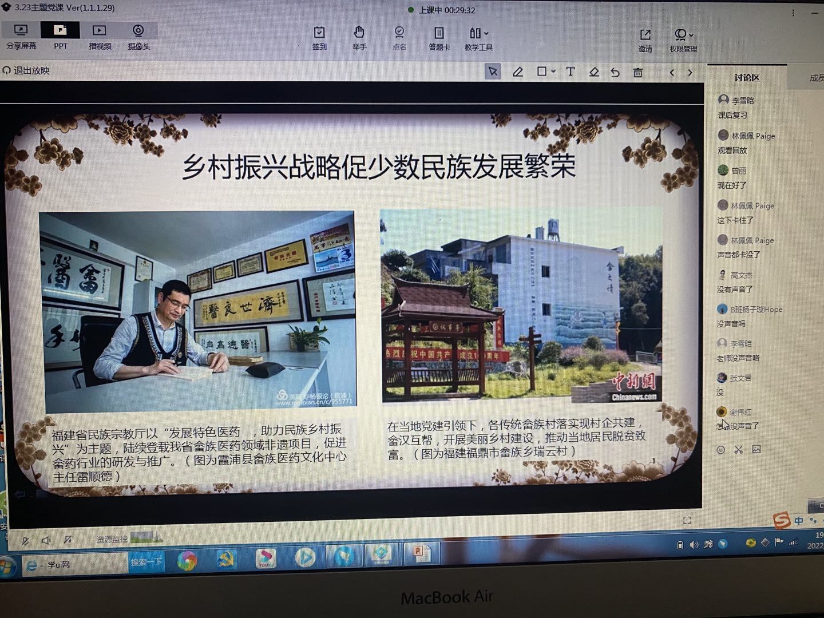Delete annotations with the trash icon
This screenshot has width=824, height=618.
point(638,73)
